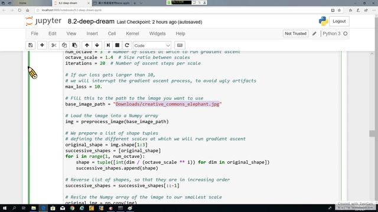Save the notebook with the floppy disk icon
The height and width of the screenshot is (212, 378).
[x=30, y=45]
